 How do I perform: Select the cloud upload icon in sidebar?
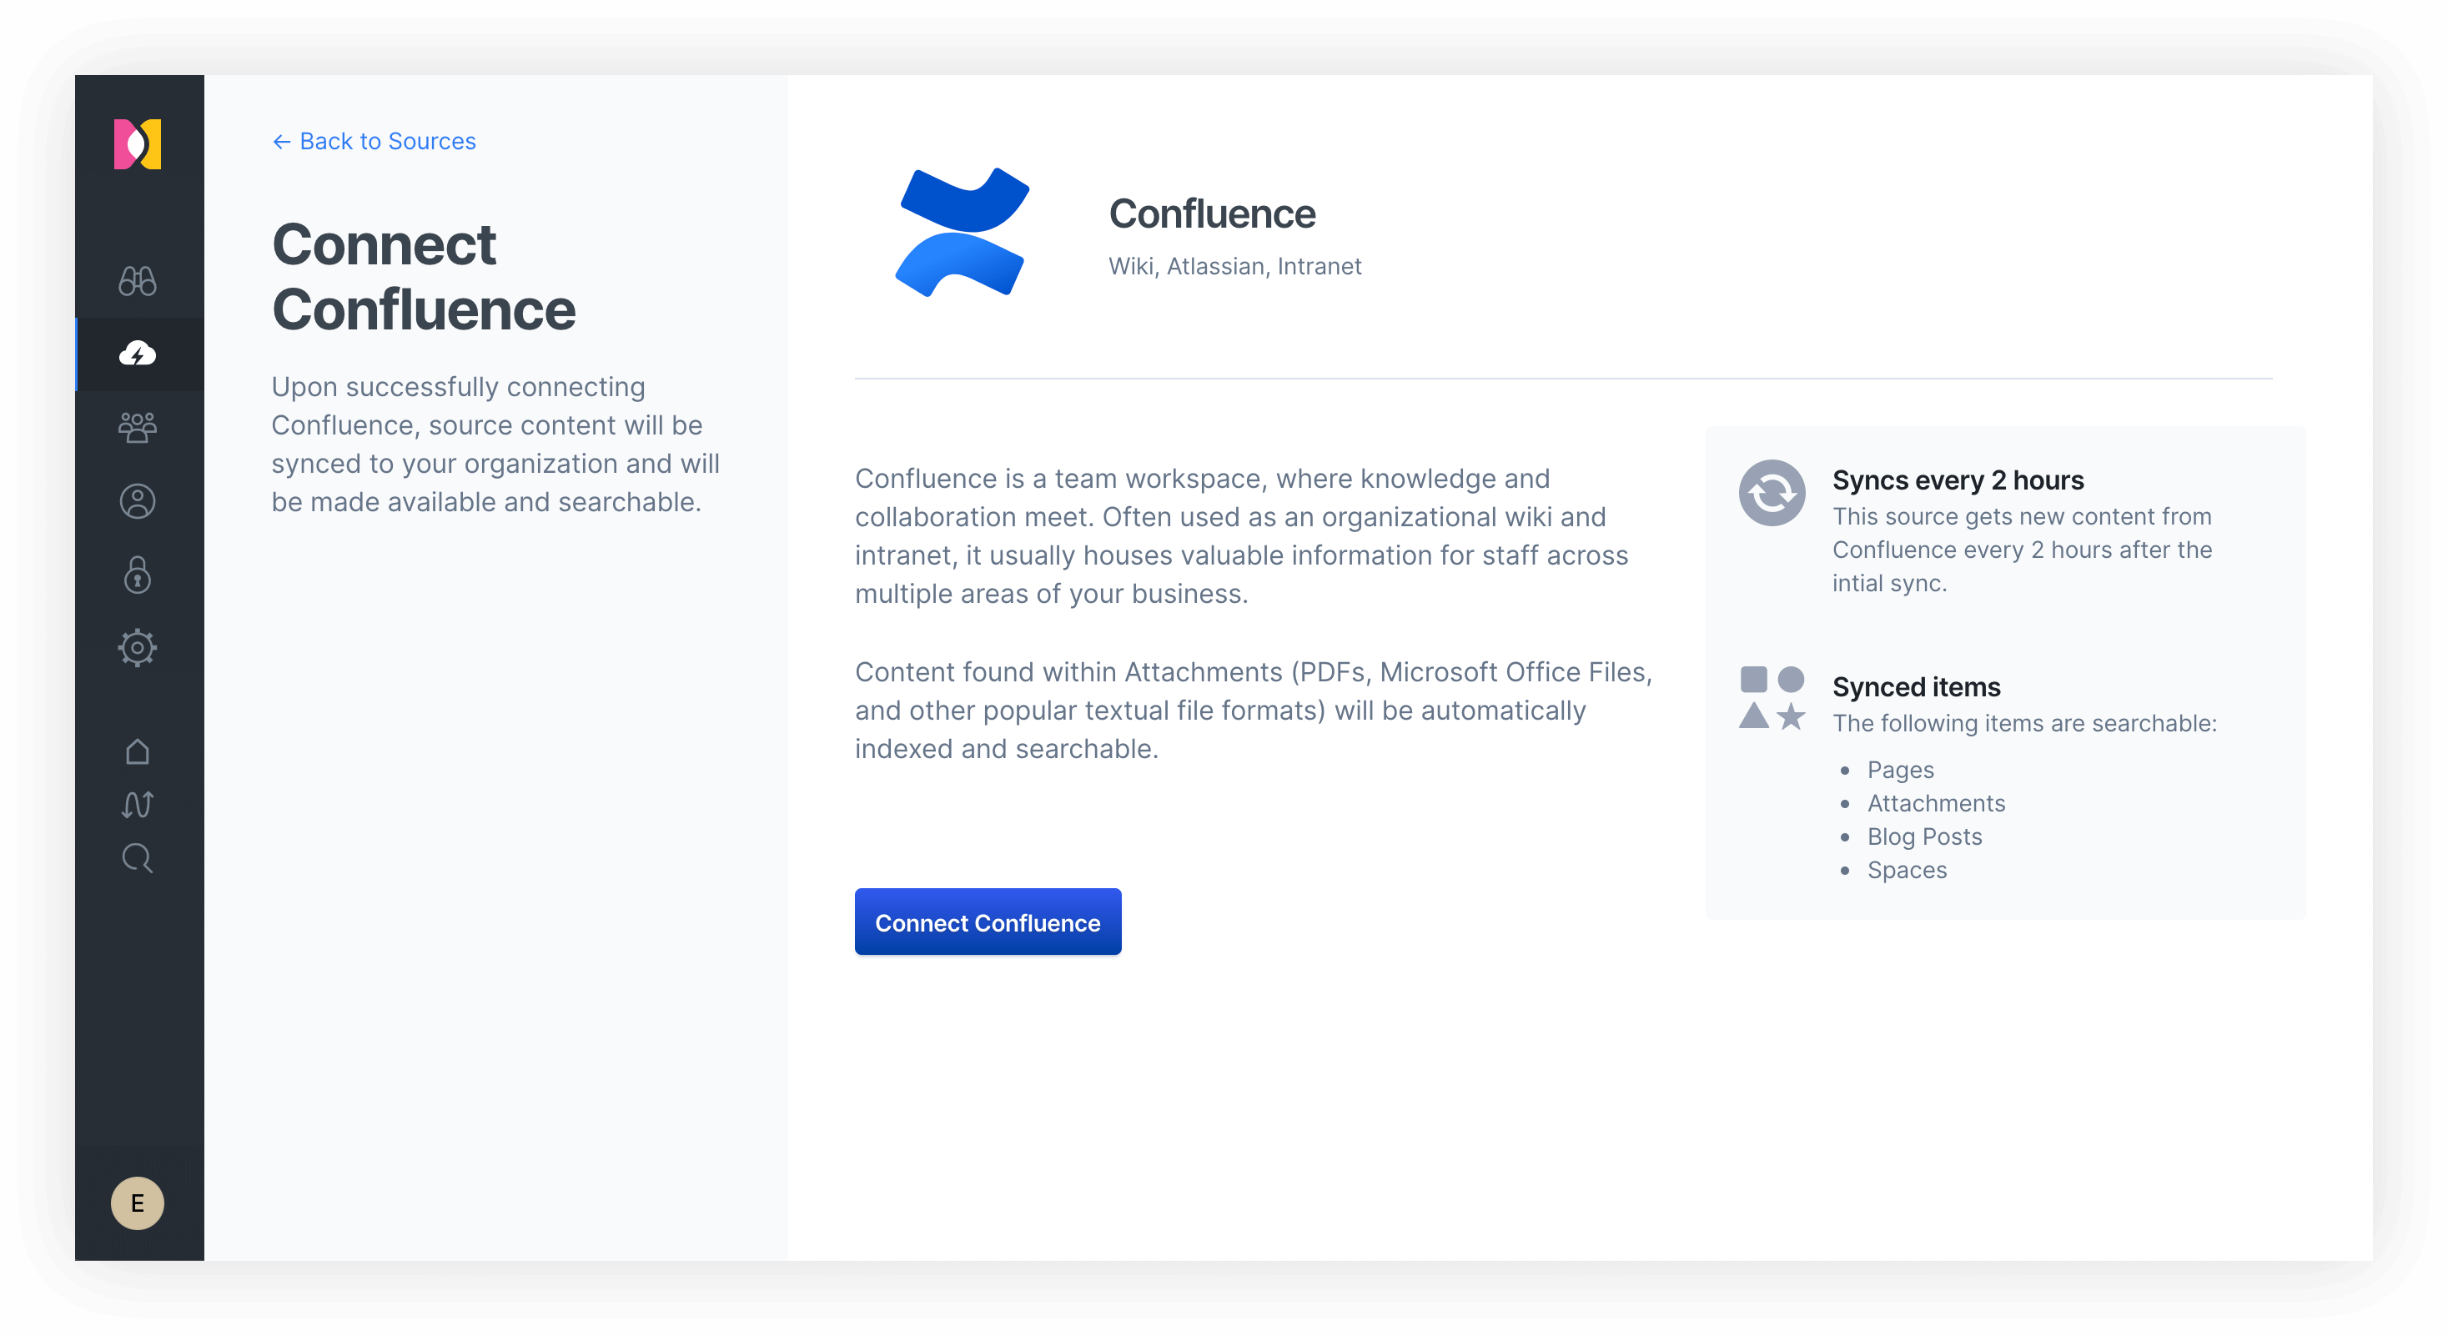click(x=140, y=352)
